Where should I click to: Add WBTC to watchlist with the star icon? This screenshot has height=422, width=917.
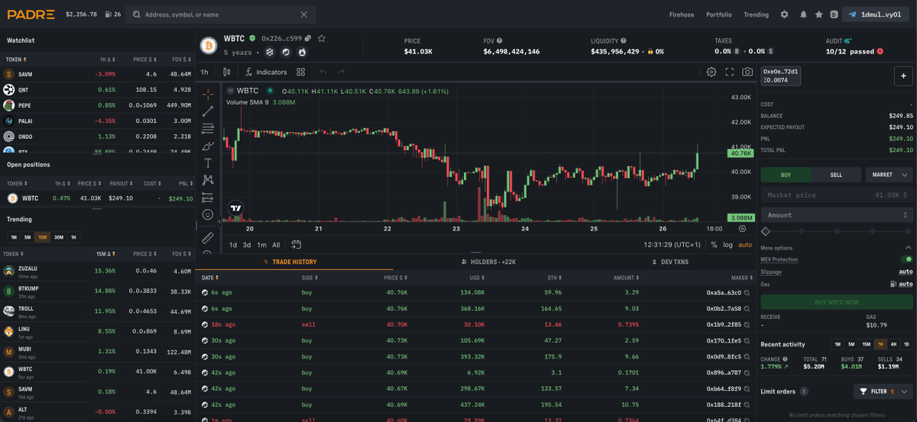322,38
